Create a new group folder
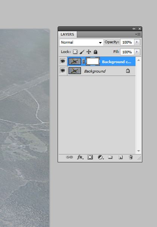This screenshot has width=157, height=227. pos(110,157)
